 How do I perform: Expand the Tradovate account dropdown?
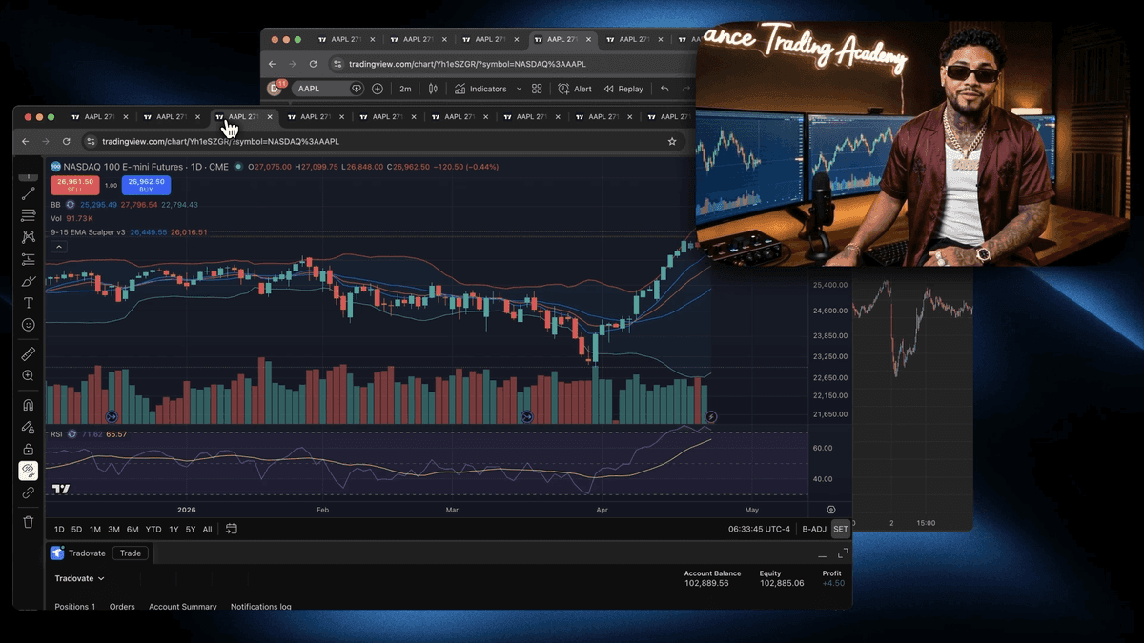pyautogui.click(x=79, y=578)
